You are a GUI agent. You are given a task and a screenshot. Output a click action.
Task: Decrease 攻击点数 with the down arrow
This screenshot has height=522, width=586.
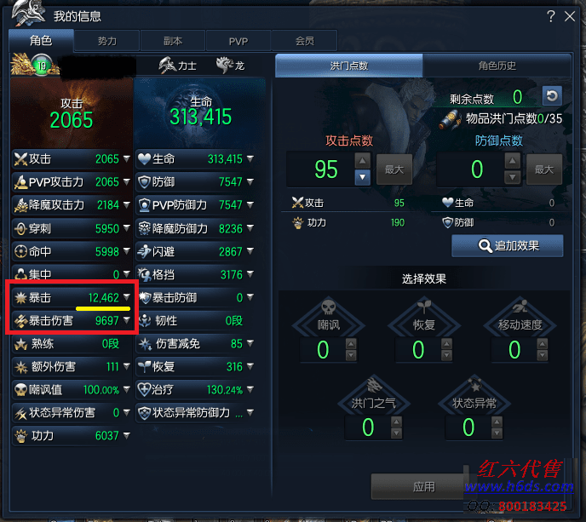point(363,177)
